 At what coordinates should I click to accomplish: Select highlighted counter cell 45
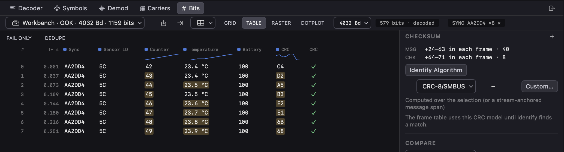click(x=149, y=94)
